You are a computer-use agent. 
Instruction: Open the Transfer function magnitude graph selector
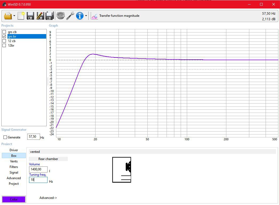(x=115, y=16)
